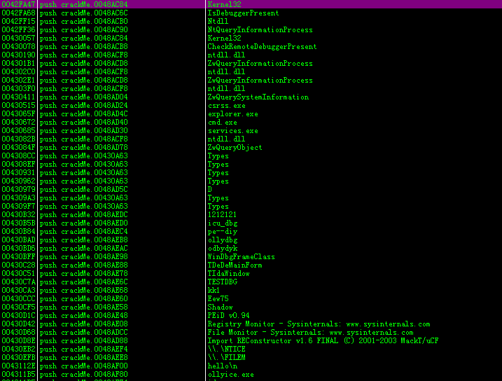Click address cell 004308EF

point(19,165)
